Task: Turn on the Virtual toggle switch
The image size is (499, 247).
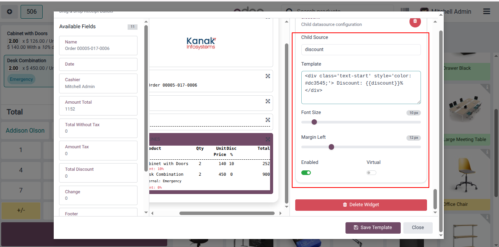Action: pyautogui.click(x=371, y=173)
